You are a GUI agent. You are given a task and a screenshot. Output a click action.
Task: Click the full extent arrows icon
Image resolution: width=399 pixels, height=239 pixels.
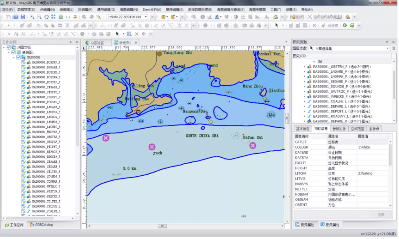tap(53, 17)
